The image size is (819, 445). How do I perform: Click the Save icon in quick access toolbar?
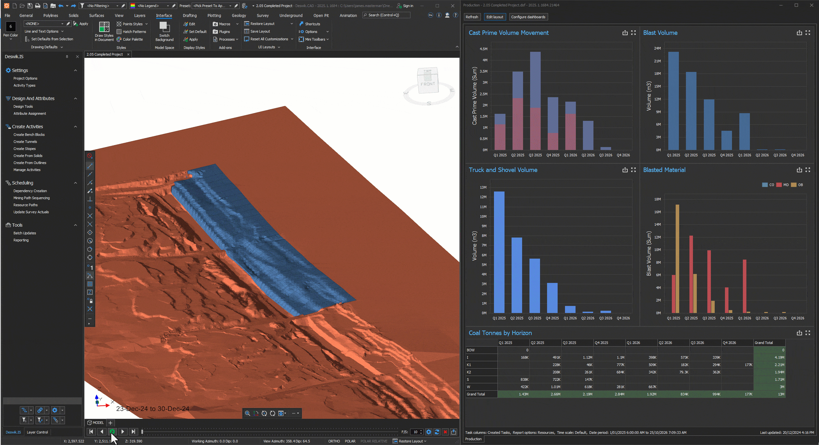(30, 6)
